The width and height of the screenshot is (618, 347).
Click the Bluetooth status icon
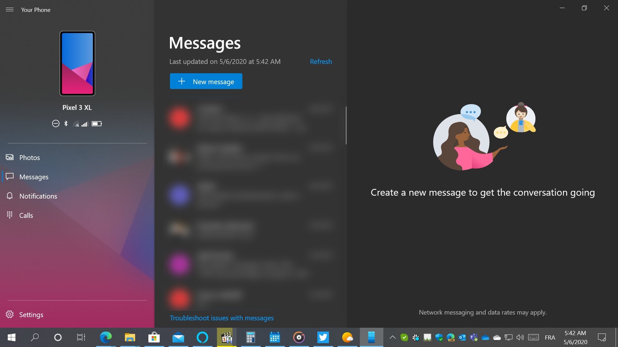66,124
